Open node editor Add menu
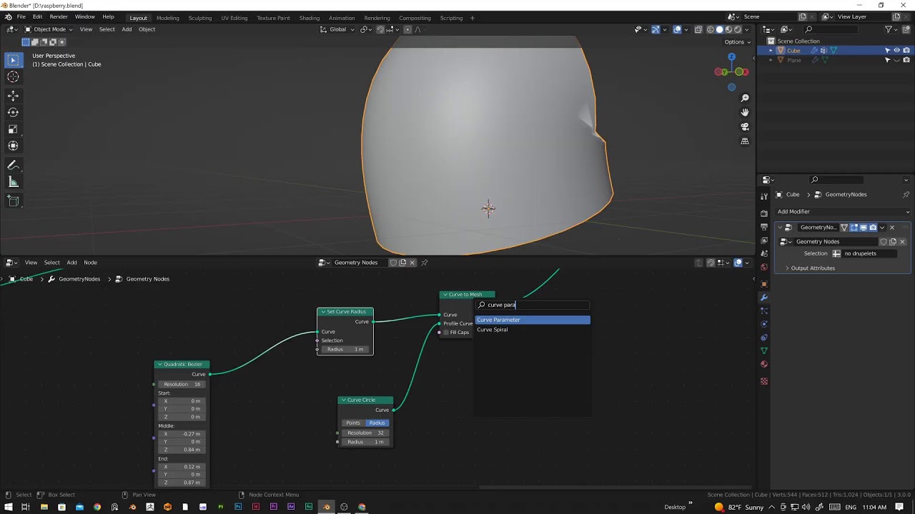Screen dimensions: 915x514 point(71,262)
